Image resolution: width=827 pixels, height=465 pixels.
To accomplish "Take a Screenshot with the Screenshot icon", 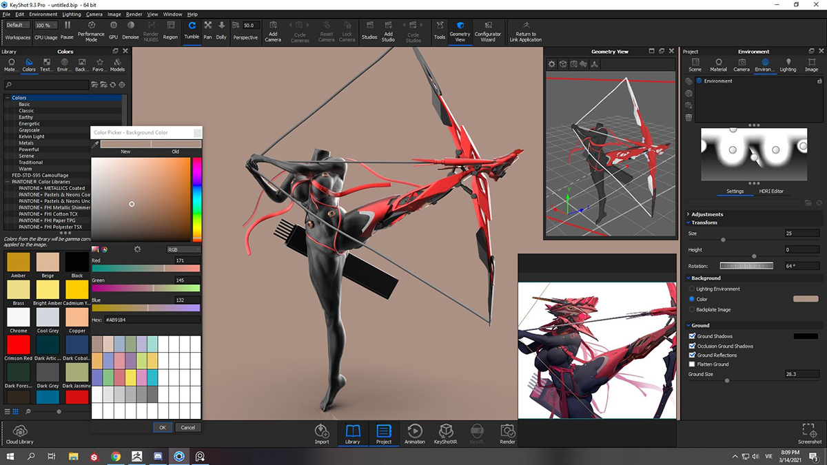I will [809, 432].
